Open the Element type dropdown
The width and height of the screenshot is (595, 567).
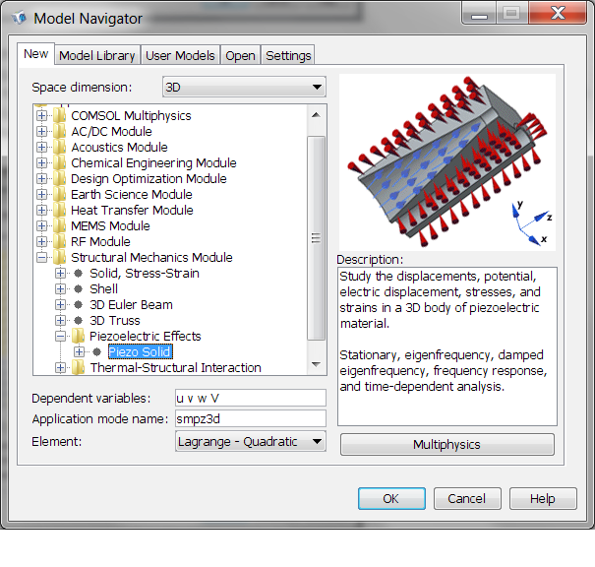(x=251, y=441)
